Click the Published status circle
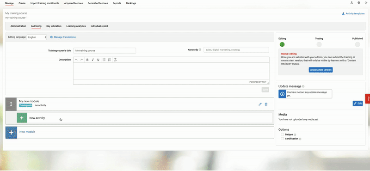 click(x=358, y=44)
